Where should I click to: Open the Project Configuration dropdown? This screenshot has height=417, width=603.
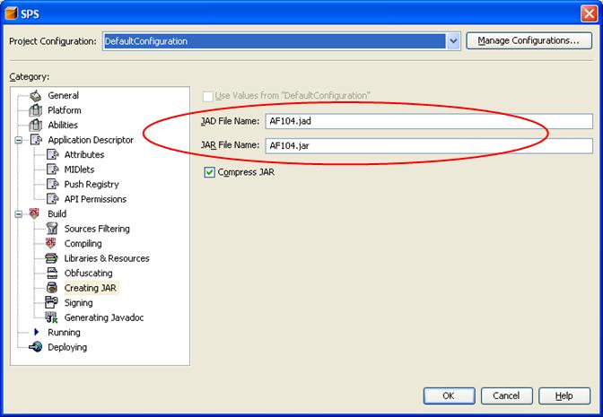[x=453, y=41]
